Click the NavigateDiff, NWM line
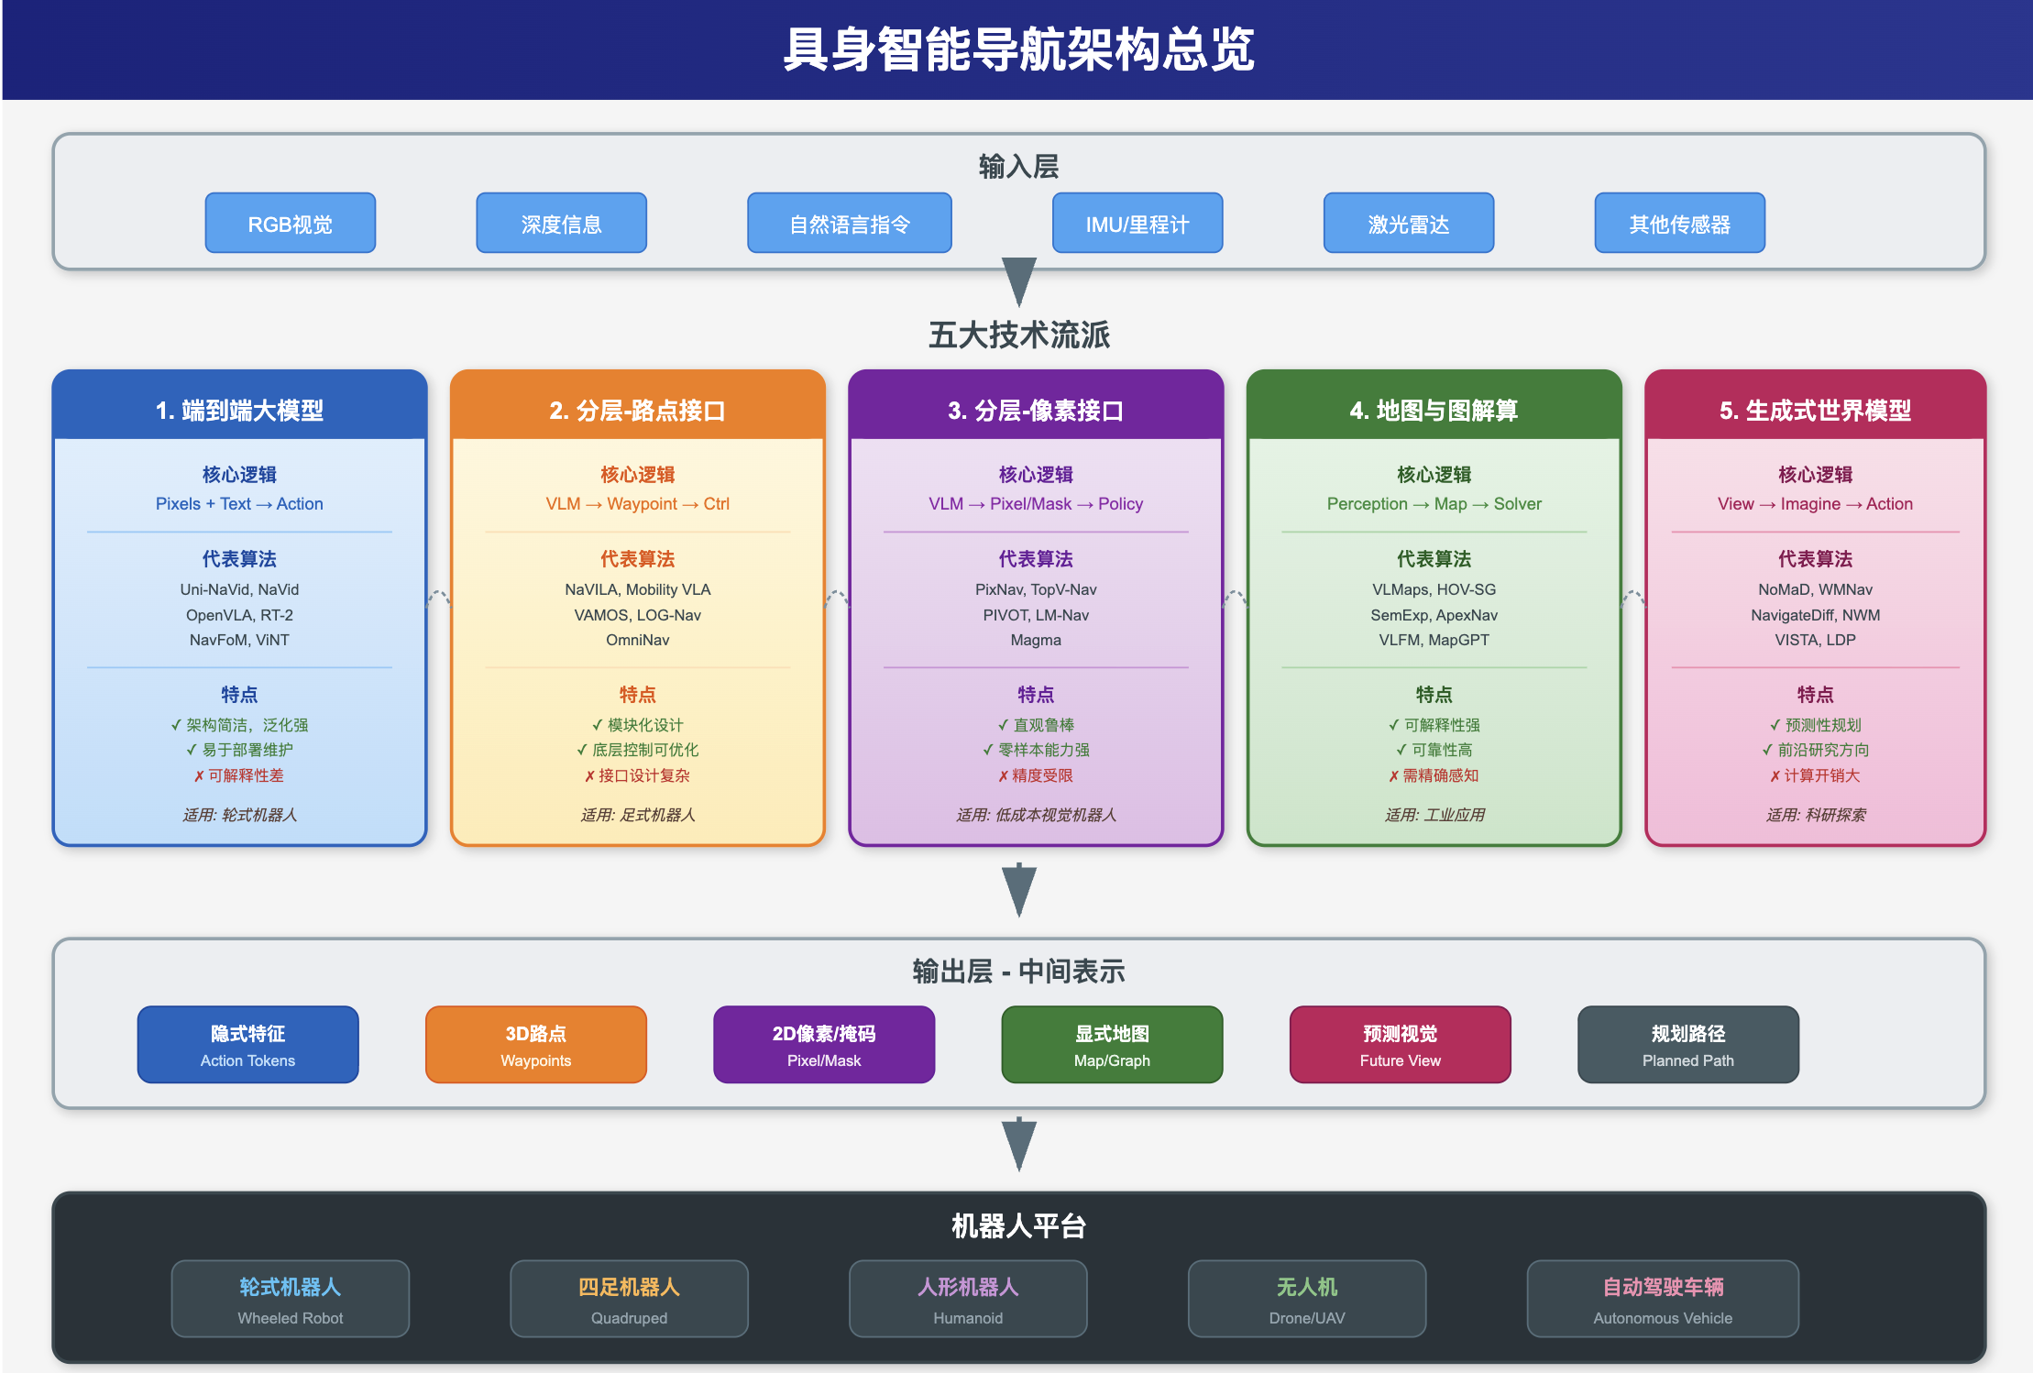The width and height of the screenshot is (2033, 1373). click(1815, 615)
